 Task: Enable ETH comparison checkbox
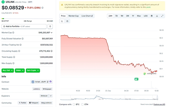click(83, 104)
